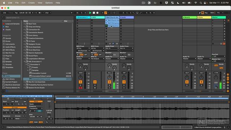Expand the Beat Tools pack folder
The image size is (231, 130).
pyautogui.click(x=24, y=24)
